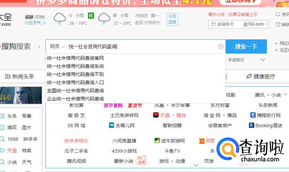The image size is (289, 172).
Task: Click the 资讯 speech bubble icon
Action: point(278,14)
